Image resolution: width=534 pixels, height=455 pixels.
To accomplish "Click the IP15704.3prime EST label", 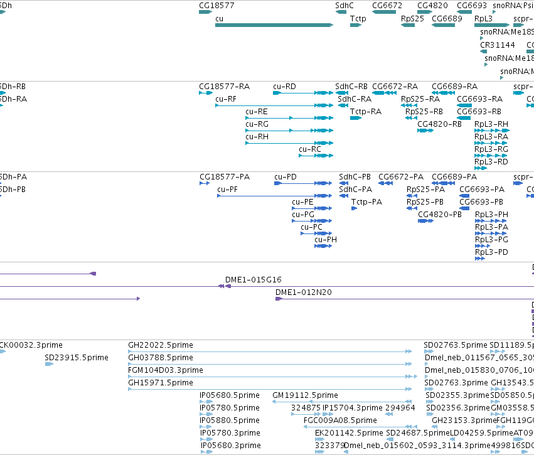I will (x=353, y=408).
